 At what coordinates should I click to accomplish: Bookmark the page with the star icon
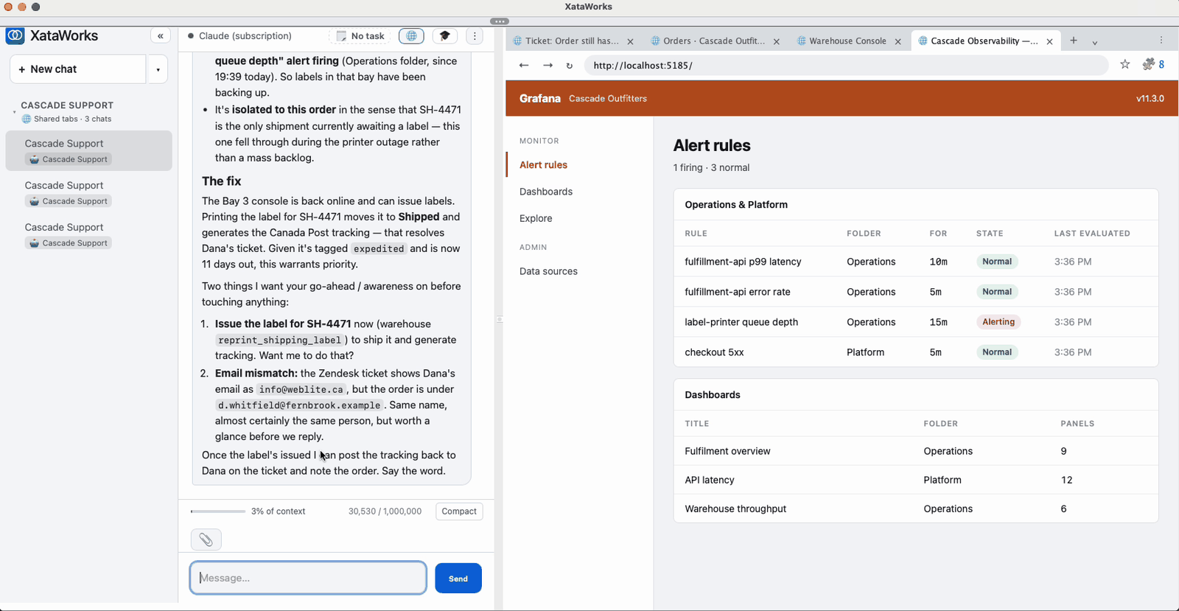click(x=1125, y=65)
